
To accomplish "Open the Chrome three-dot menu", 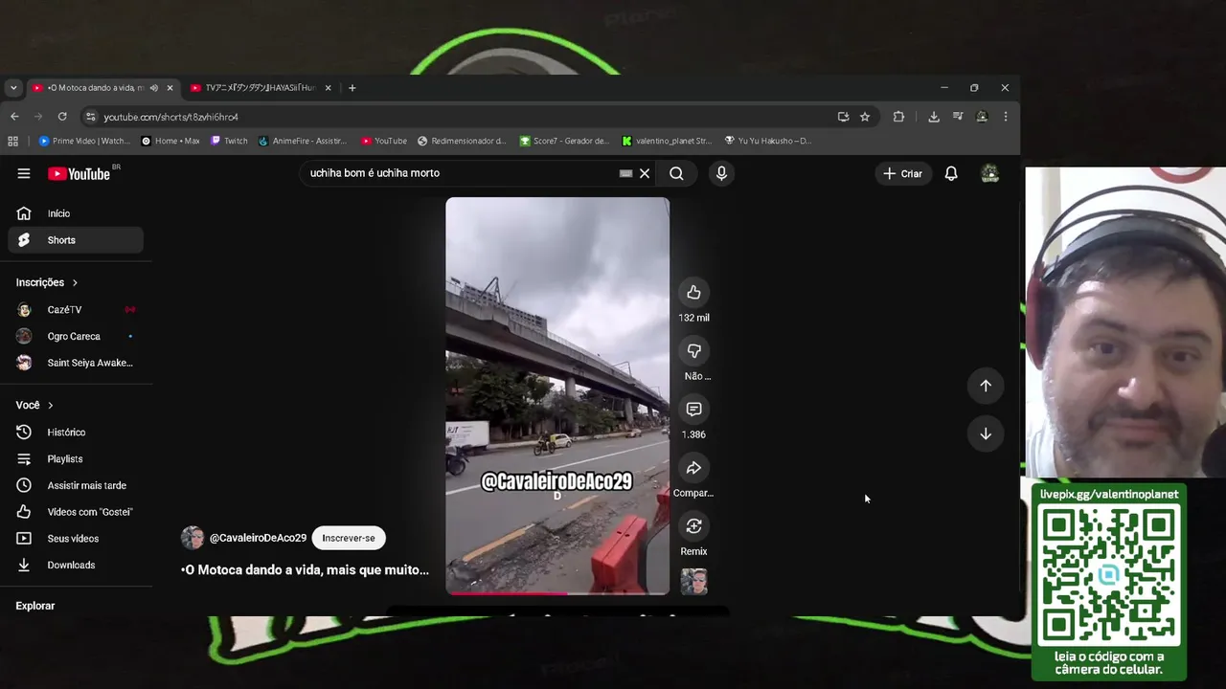I will (1005, 117).
